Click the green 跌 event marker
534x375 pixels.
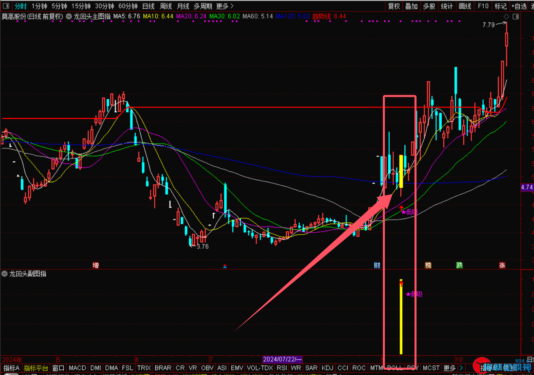click(460, 265)
